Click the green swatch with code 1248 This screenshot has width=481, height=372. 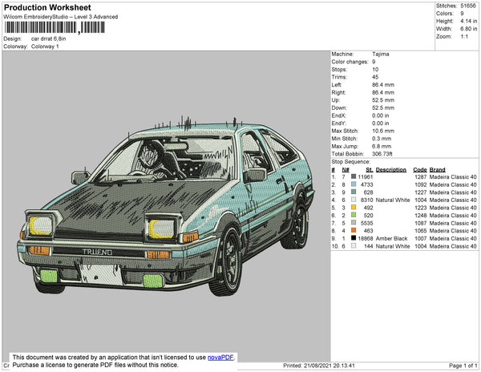[354, 215]
